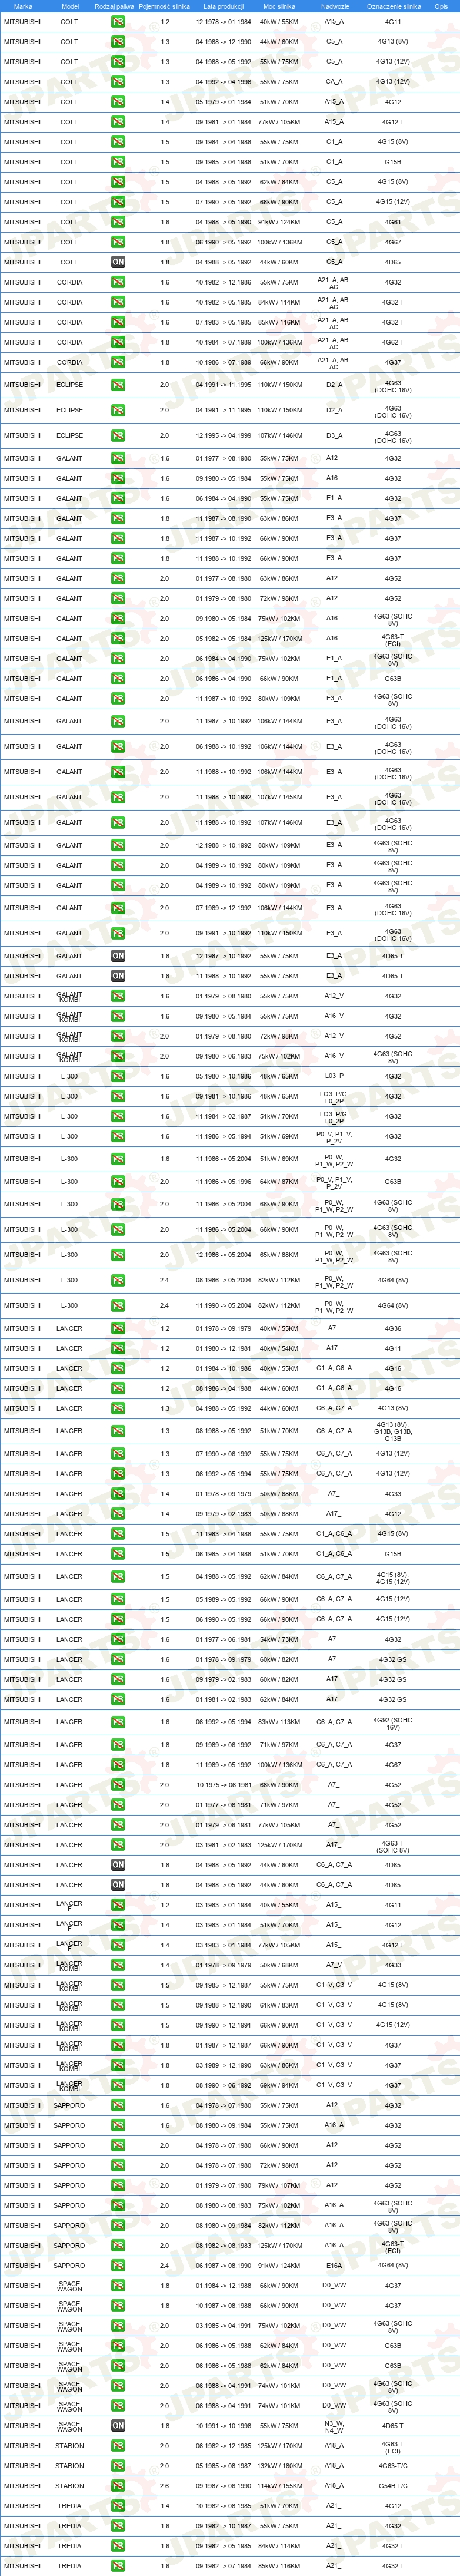The width and height of the screenshot is (460, 2576).
Task: Click the 54kW / 73KM power in LANCER row
Action: click(279, 1639)
